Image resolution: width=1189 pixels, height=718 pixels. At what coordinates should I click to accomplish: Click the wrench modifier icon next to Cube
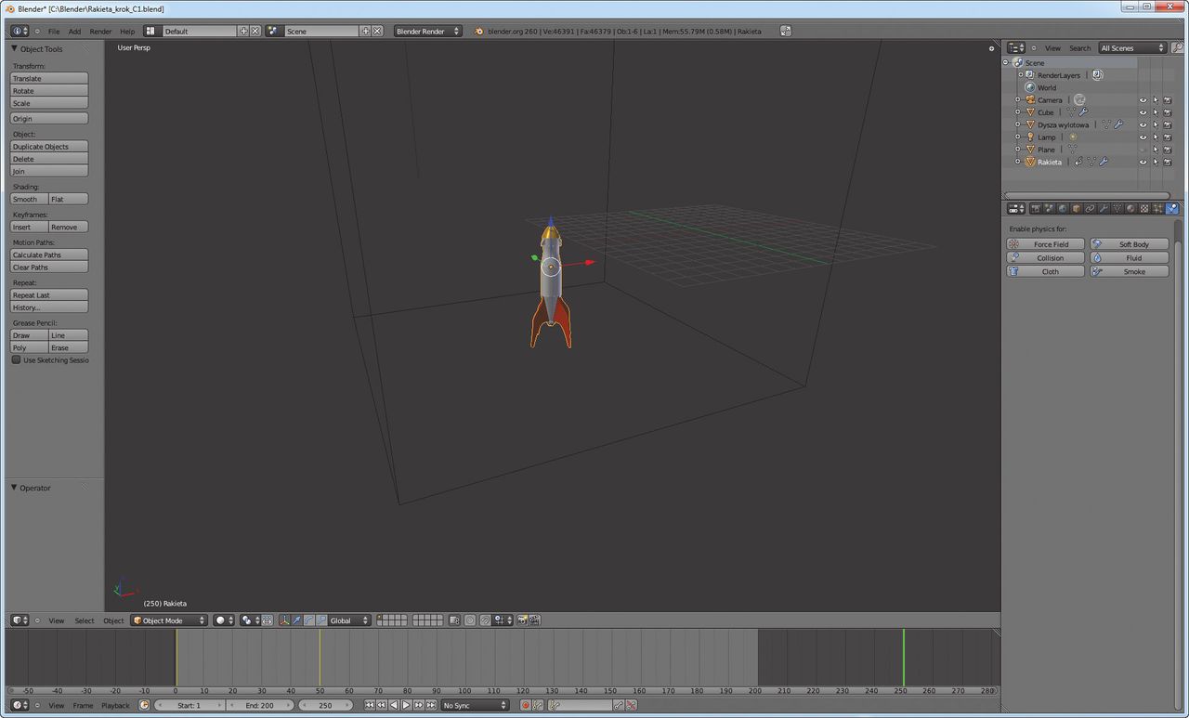1083,112
